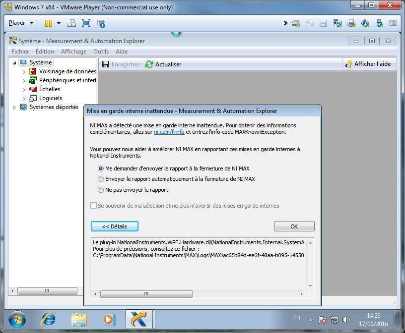
Task: Open Windows Start menu orb
Action: click(x=17, y=319)
